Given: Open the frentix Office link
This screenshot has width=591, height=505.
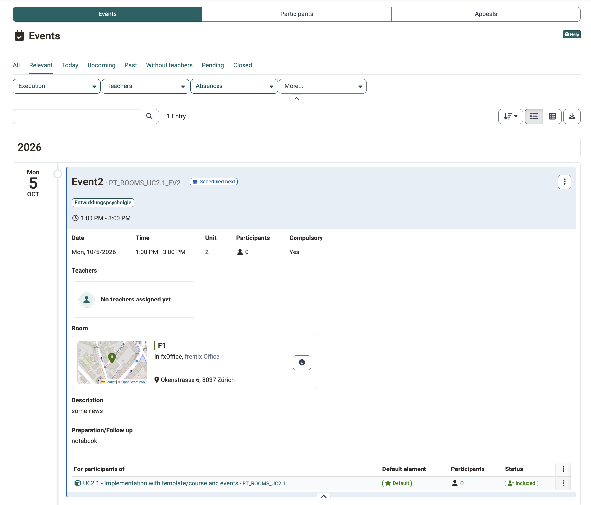Looking at the screenshot, I should pyautogui.click(x=202, y=357).
